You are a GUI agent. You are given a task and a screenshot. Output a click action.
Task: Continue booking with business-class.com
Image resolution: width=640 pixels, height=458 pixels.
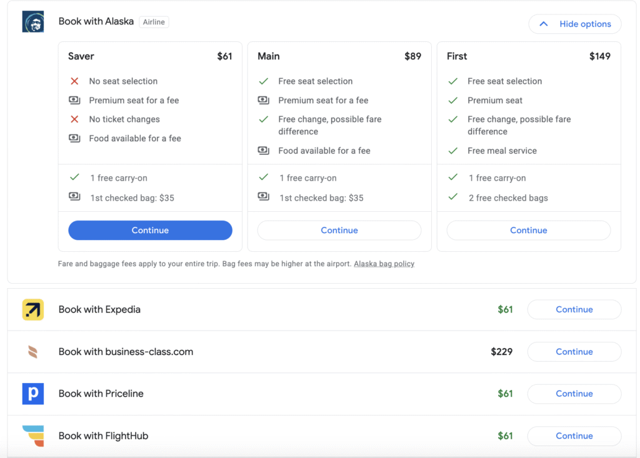click(x=574, y=352)
